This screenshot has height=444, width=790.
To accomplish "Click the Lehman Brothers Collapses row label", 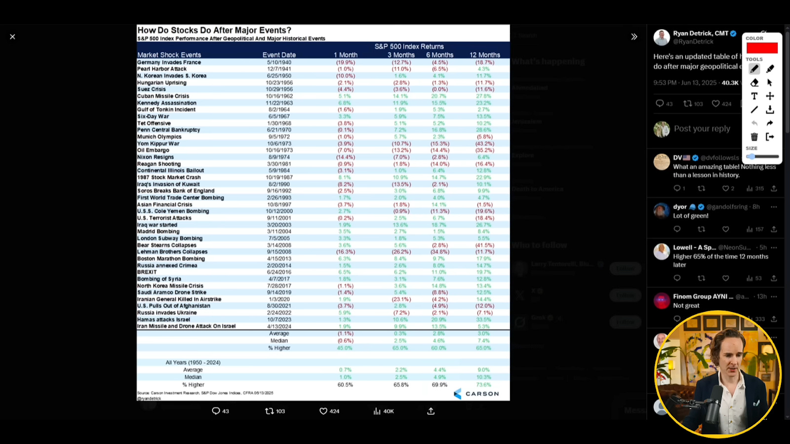I will tap(172, 252).
